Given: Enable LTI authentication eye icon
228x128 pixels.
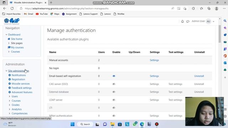Looking at the screenshot, I should (x=114, y=108).
